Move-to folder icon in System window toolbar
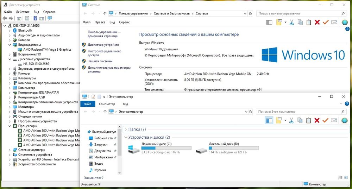The height and width of the screenshot is (189, 352). [x=279, y=22]
